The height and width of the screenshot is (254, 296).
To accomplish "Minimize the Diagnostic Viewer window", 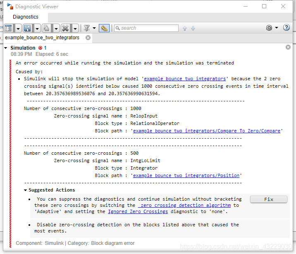I will tap(246, 7).
